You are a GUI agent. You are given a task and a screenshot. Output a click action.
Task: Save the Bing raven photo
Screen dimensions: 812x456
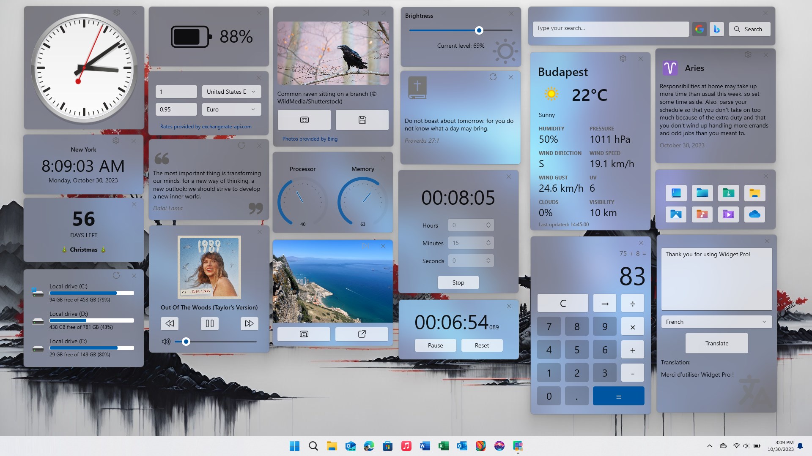tap(362, 120)
